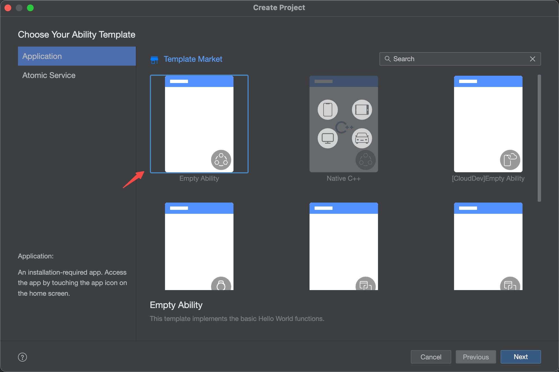
Task: Click the hexagon badge on Empty Ability card
Action: [221, 160]
